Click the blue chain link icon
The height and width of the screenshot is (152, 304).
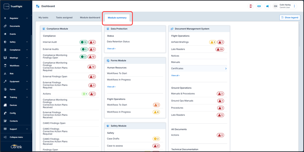point(259,6)
